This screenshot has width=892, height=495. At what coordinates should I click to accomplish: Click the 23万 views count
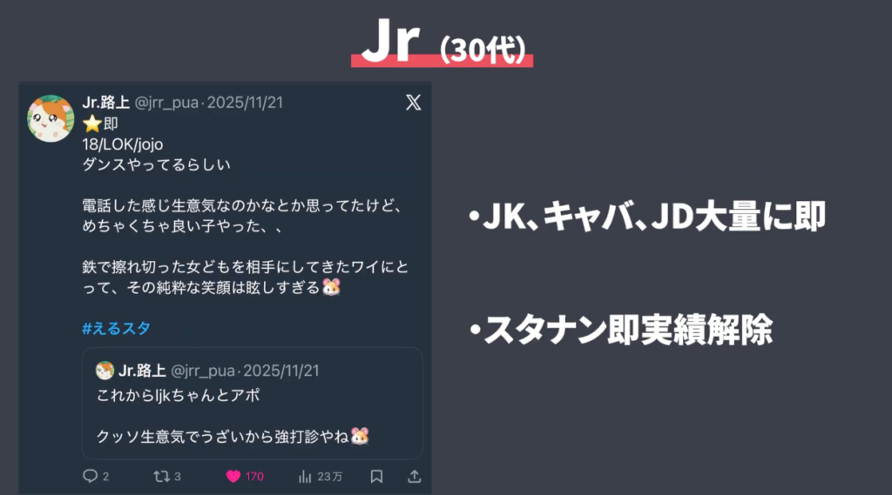pos(330,476)
